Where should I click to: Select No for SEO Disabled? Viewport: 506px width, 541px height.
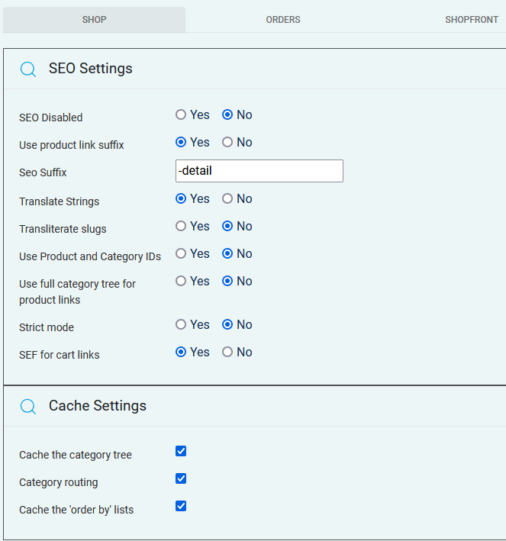[227, 115]
